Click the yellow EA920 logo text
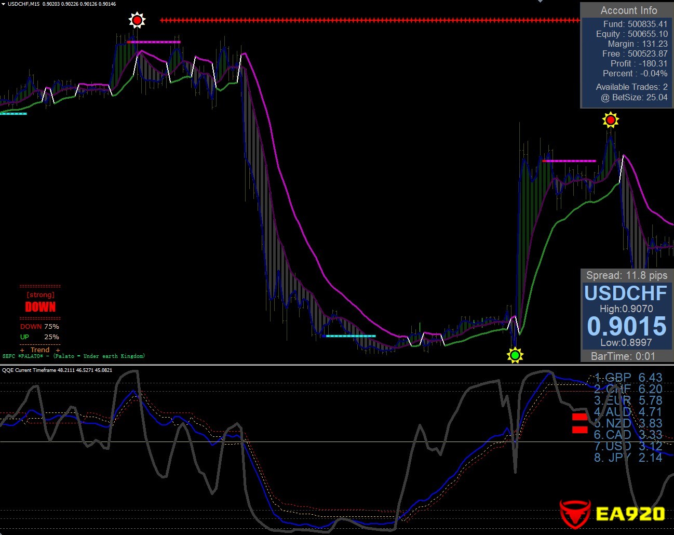This screenshot has height=535, width=674. tap(630, 514)
